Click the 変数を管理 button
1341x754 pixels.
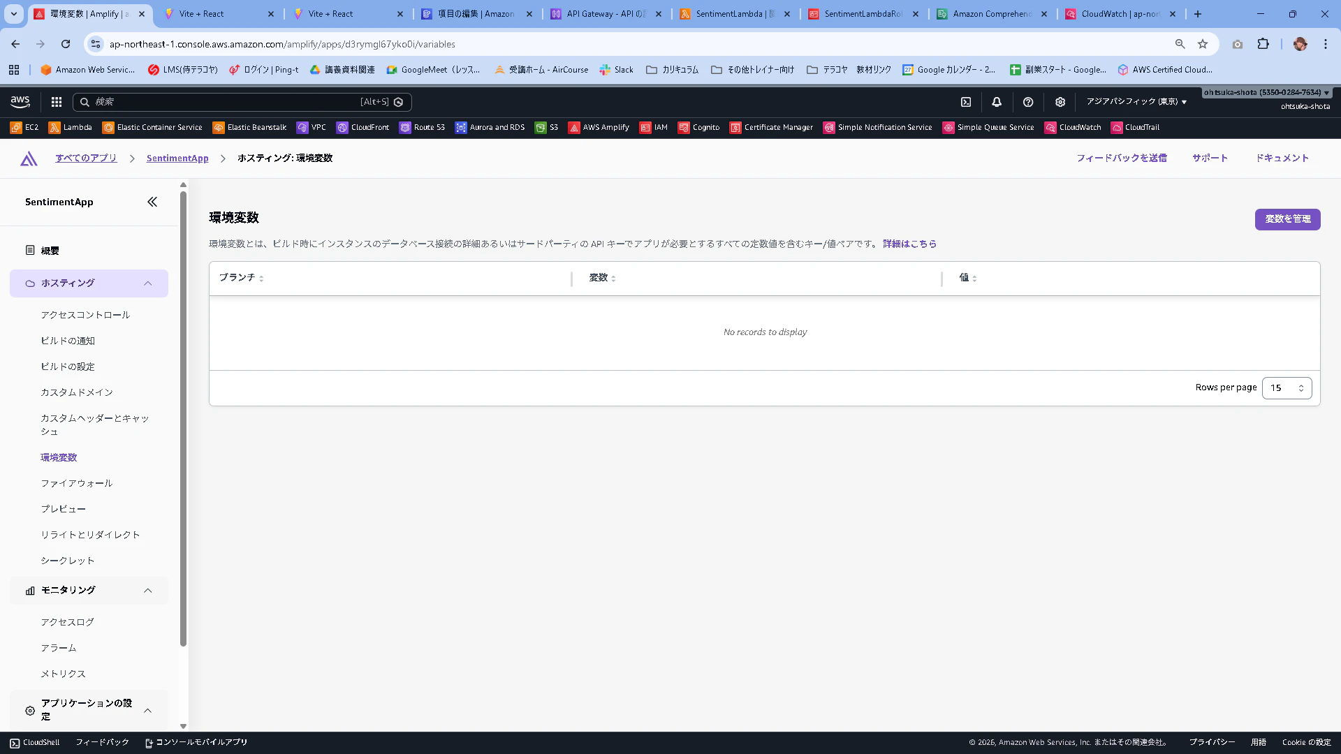pos(1287,219)
